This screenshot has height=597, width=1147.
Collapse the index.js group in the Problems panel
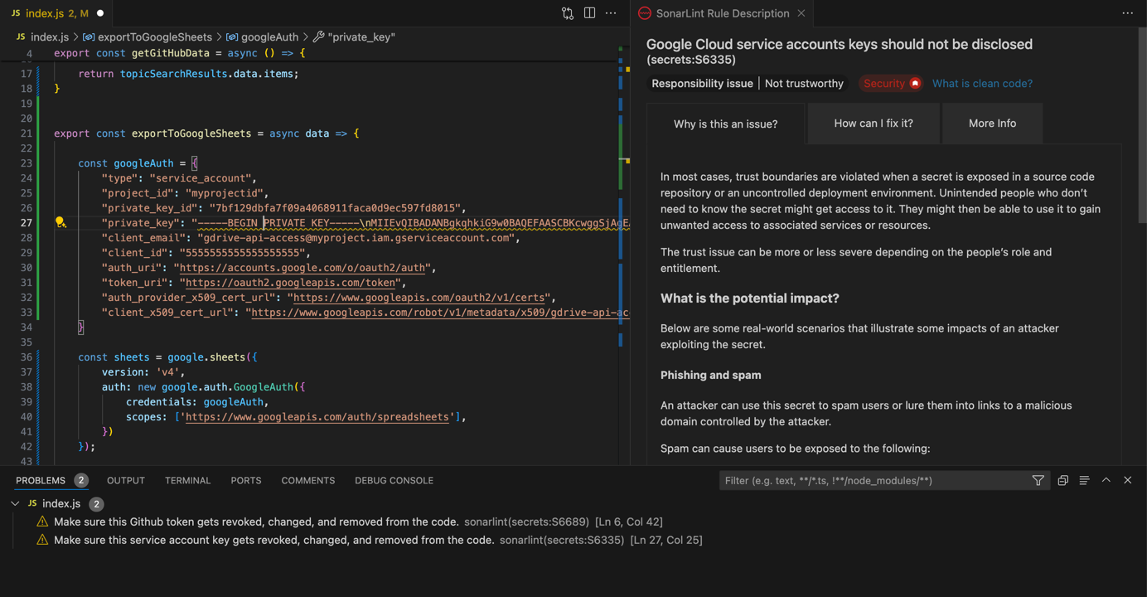15,503
